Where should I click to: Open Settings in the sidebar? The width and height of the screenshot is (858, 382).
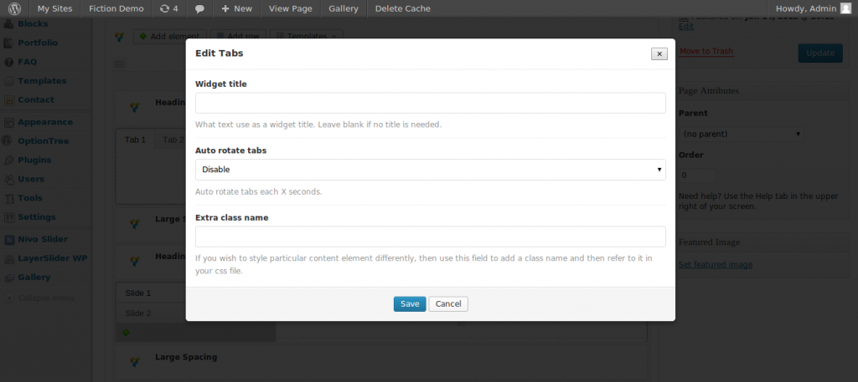(37, 217)
